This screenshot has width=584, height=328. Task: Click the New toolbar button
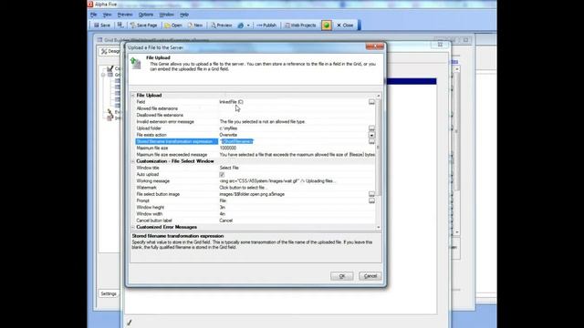tap(195, 26)
